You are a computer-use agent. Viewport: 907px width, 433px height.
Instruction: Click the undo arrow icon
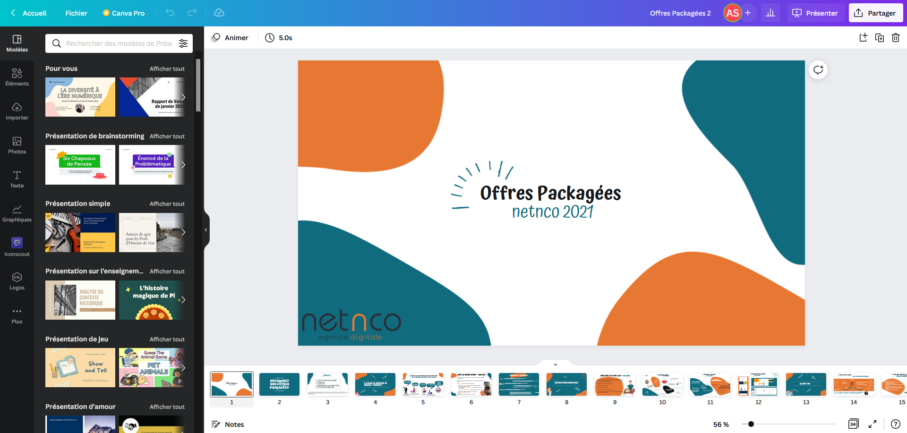170,13
